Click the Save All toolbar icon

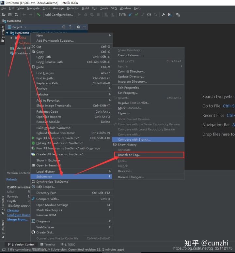pos(10,15)
